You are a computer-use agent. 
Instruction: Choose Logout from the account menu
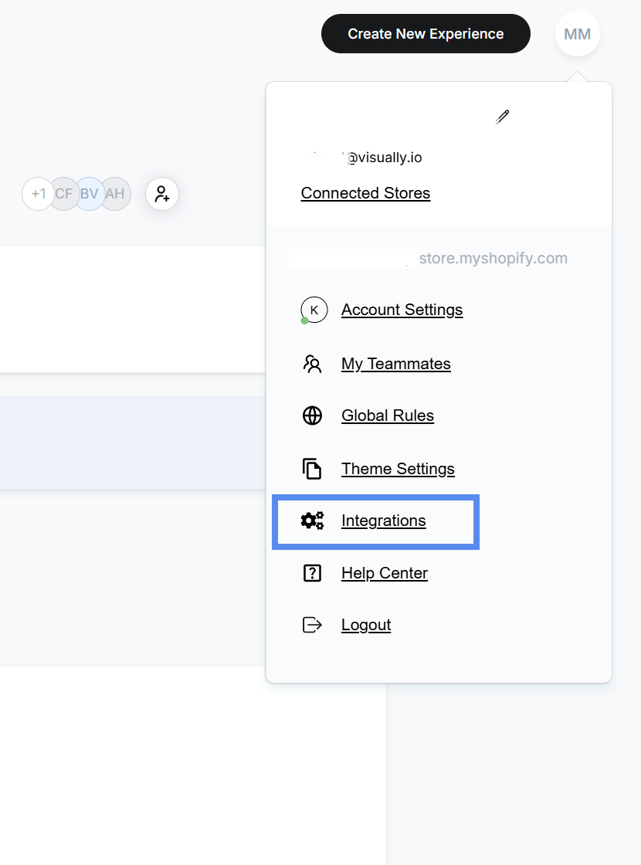coord(365,624)
